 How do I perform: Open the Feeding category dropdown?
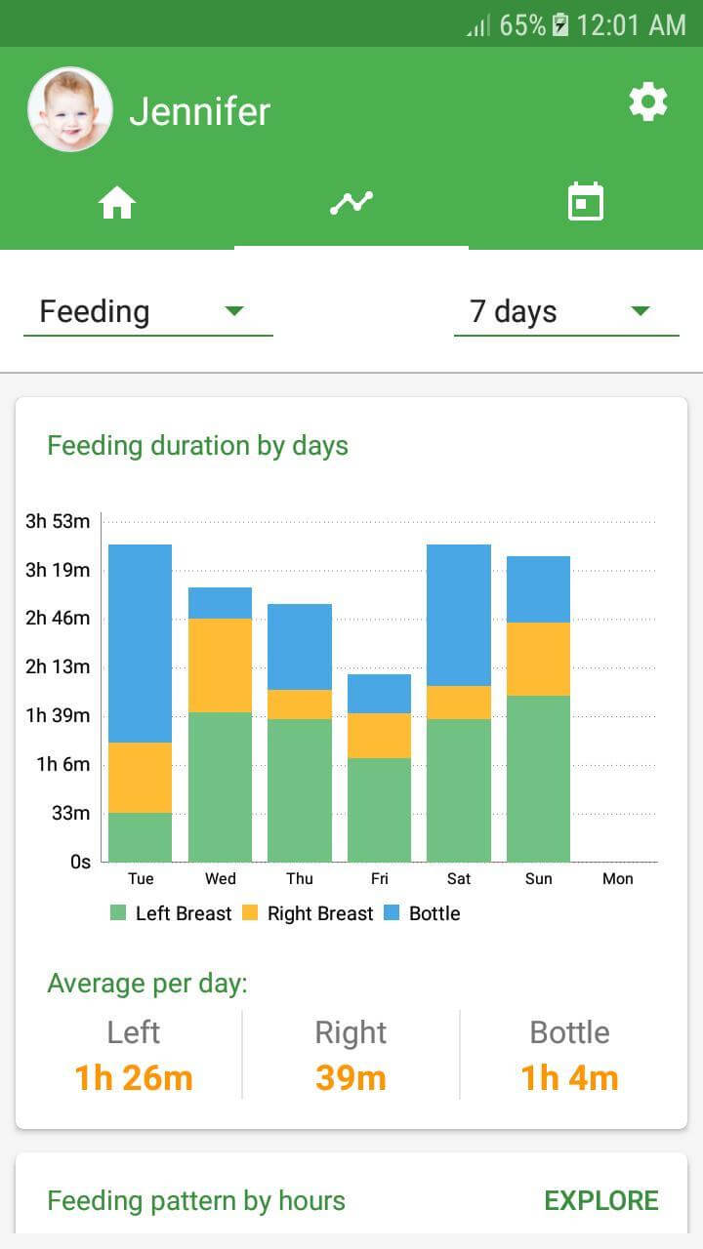coord(146,311)
